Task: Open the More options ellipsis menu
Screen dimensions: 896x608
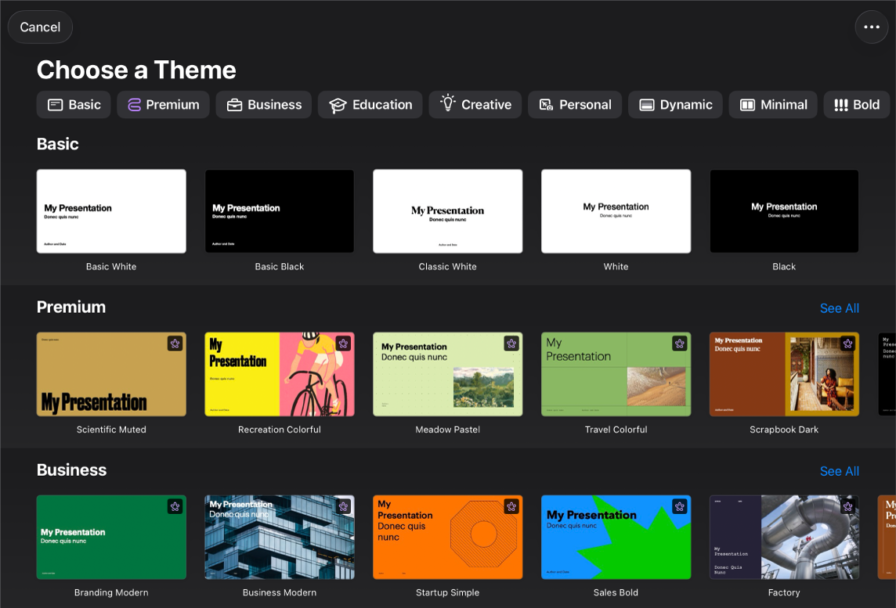Action: point(871,27)
